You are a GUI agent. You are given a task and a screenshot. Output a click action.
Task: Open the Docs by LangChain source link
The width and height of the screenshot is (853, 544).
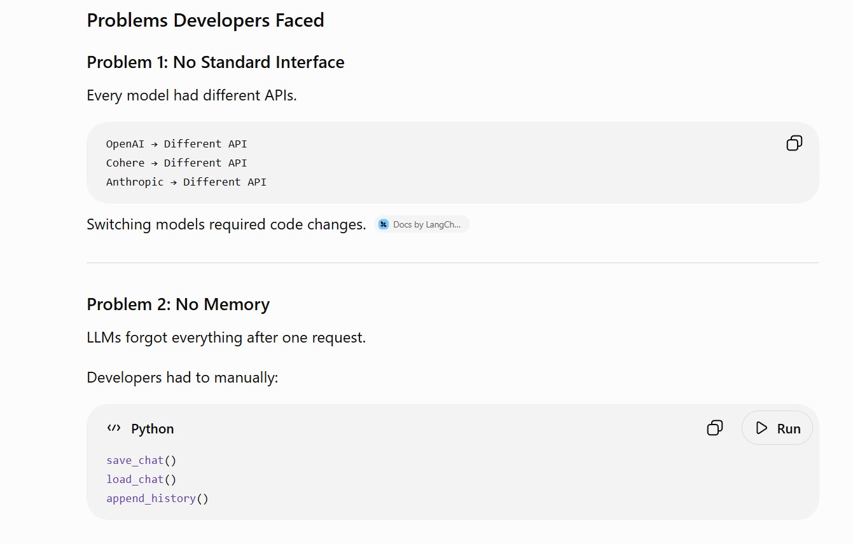[x=422, y=224]
